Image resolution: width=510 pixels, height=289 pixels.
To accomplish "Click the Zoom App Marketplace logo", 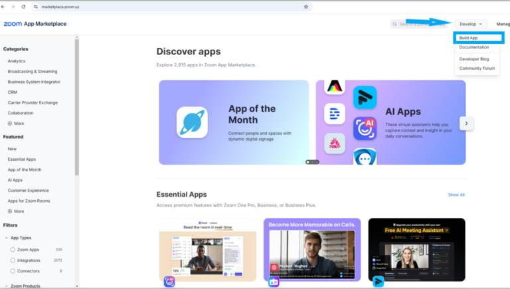I will (35, 24).
